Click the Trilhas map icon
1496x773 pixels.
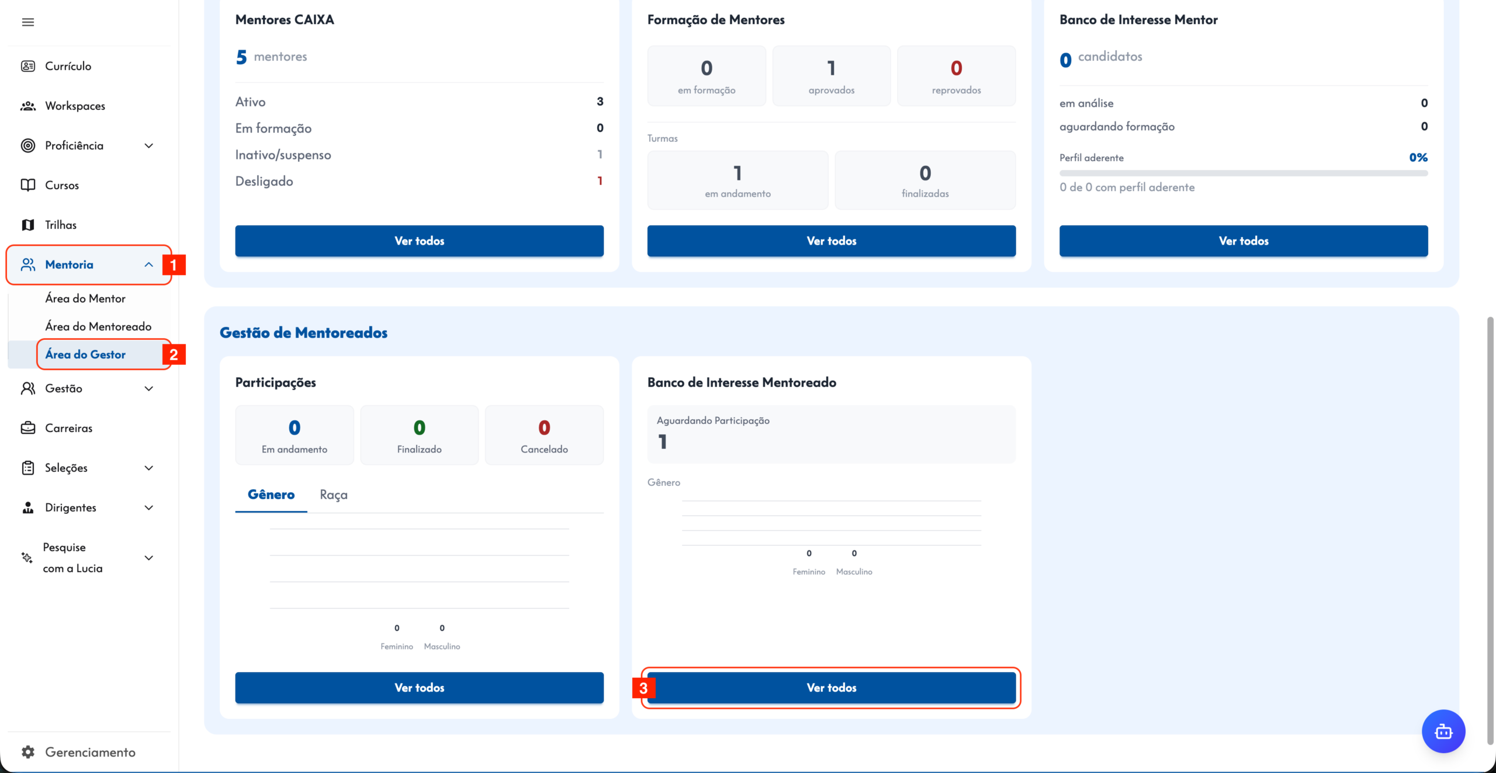pyautogui.click(x=27, y=225)
